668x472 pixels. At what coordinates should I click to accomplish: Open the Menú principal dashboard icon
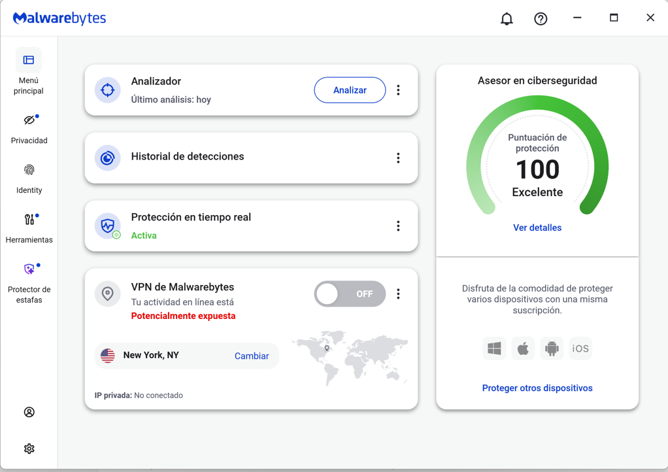point(29,60)
